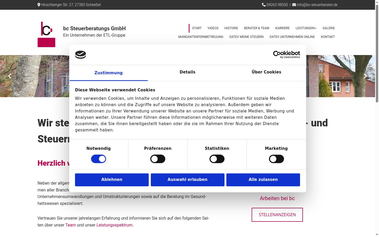
Task: Click the phone icon in top bar
Action: point(264,5)
